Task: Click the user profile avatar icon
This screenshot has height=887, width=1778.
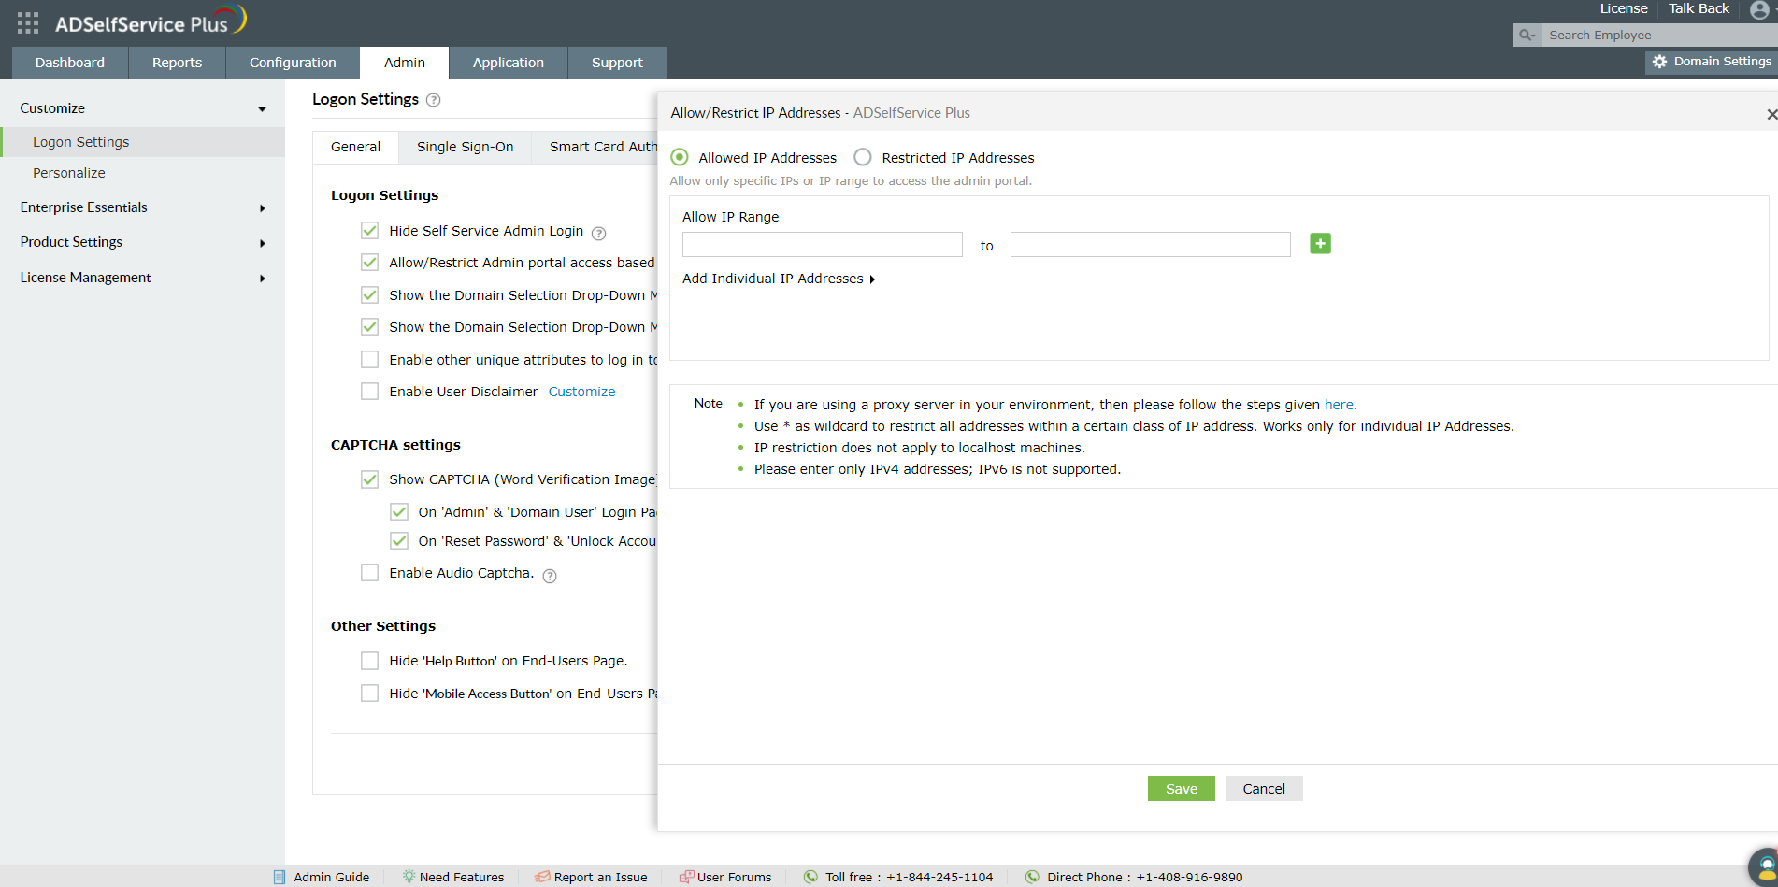Action: tap(1759, 9)
